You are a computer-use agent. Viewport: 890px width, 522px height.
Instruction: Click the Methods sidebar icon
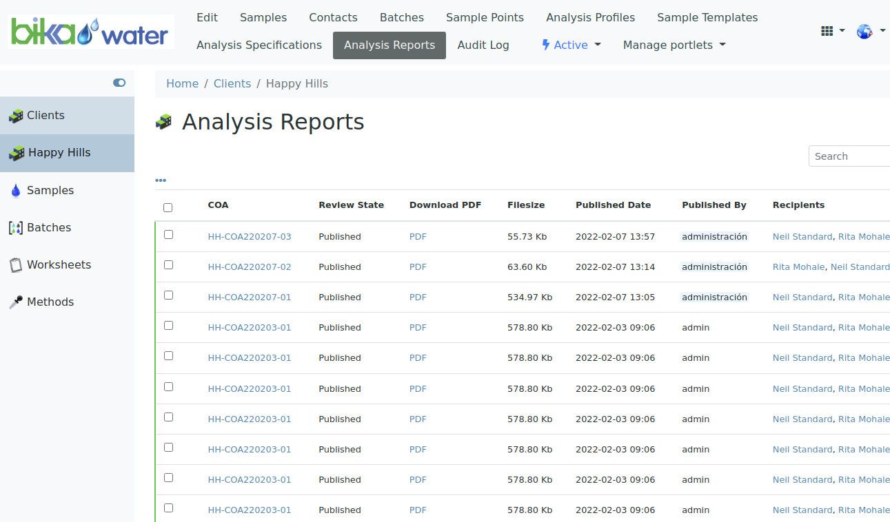pyautogui.click(x=15, y=302)
